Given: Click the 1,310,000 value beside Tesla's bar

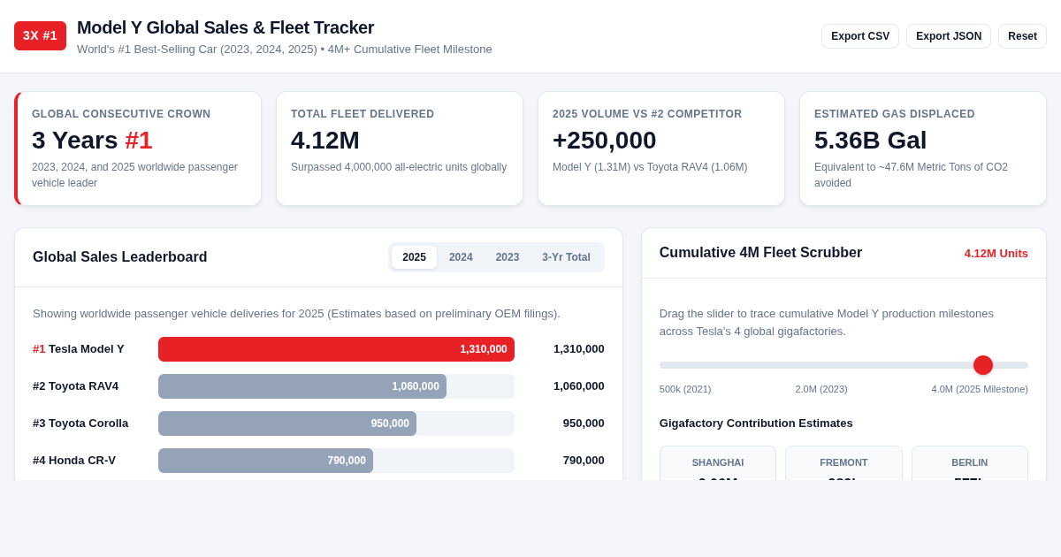Looking at the screenshot, I should point(579,349).
